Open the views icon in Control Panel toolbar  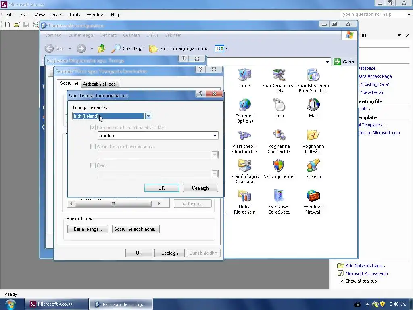coord(219,48)
